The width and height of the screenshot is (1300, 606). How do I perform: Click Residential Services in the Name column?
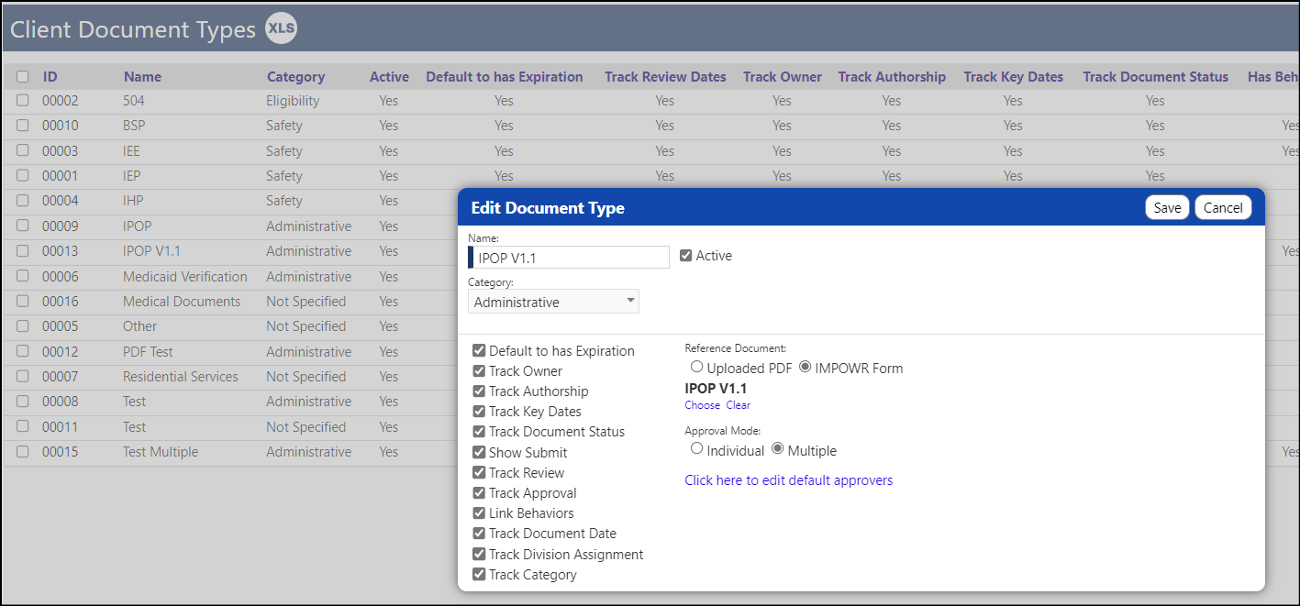(x=181, y=377)
